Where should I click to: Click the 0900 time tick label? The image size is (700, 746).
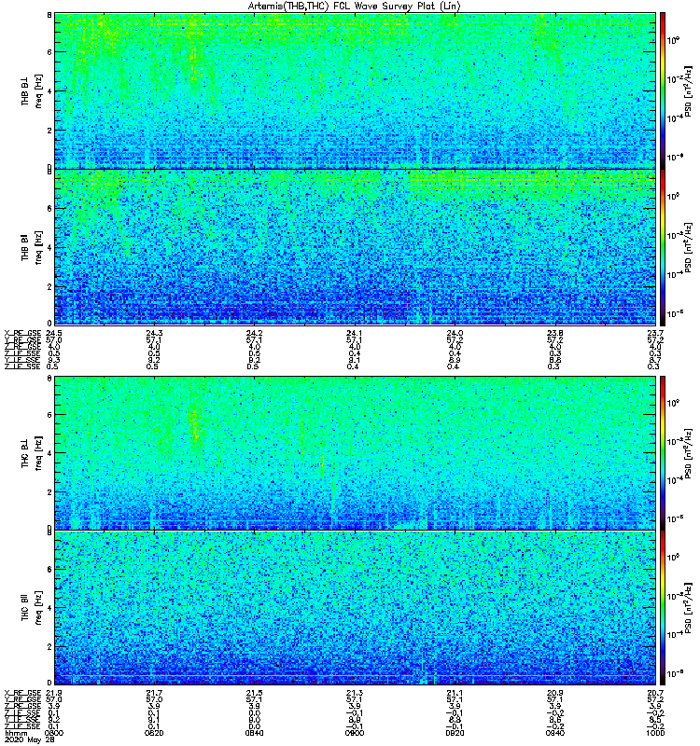coord(355,733)
